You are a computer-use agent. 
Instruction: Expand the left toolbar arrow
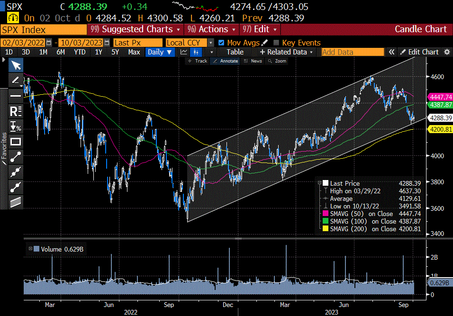pyautogui.click(x=3, y=60)
